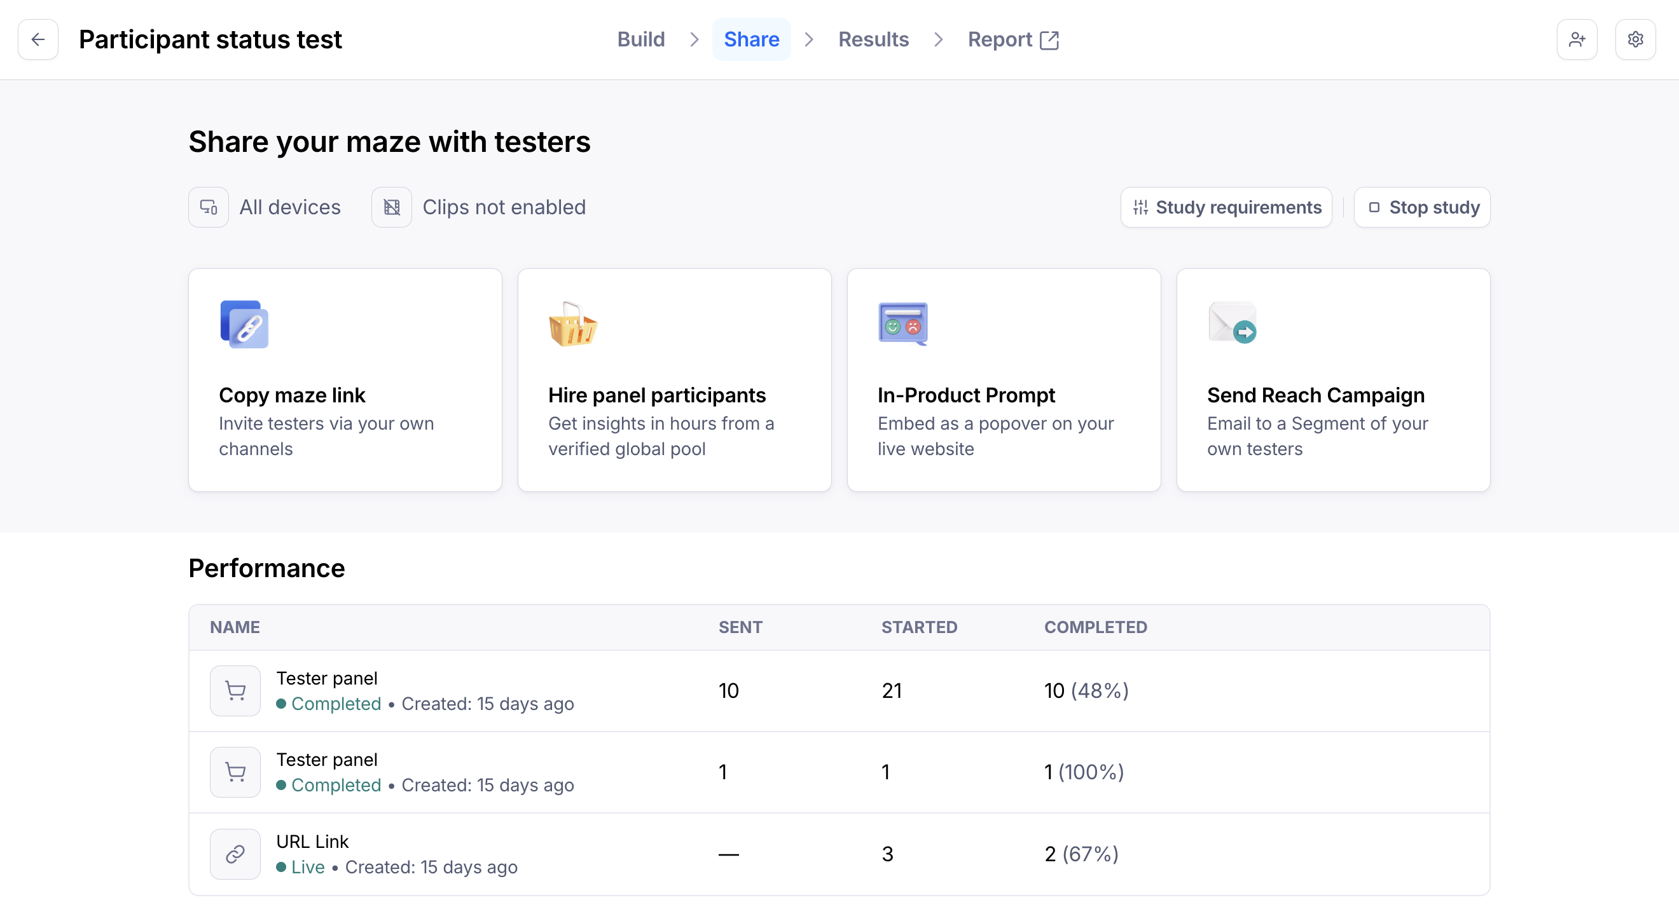Click the first Tester panel cart icon
The height and width of the screenshot is (914, 1679).
click(235, 690)
